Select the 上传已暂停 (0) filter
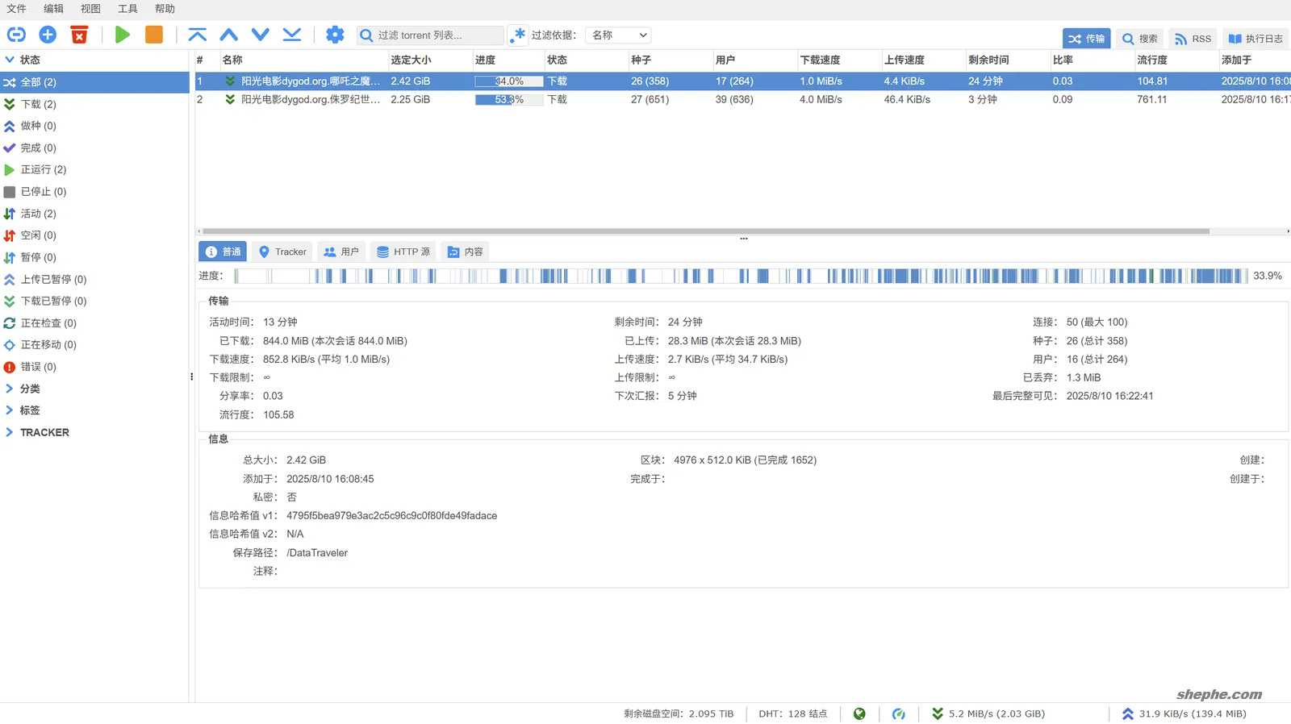This screenshot has height=724, width=1291. [94, 279]
